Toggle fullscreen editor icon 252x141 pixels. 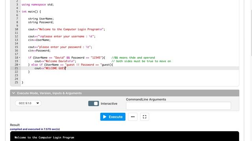coord(145,117)
